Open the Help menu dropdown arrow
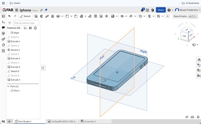Screen dimensions: 201x124 (x=172, y=10)
